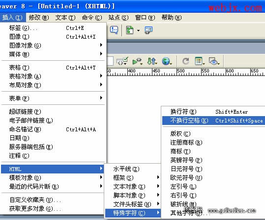Screen dimensions: 265x220
Task: Select the highlighted HTML submenu entry
Action: [53, 169]
